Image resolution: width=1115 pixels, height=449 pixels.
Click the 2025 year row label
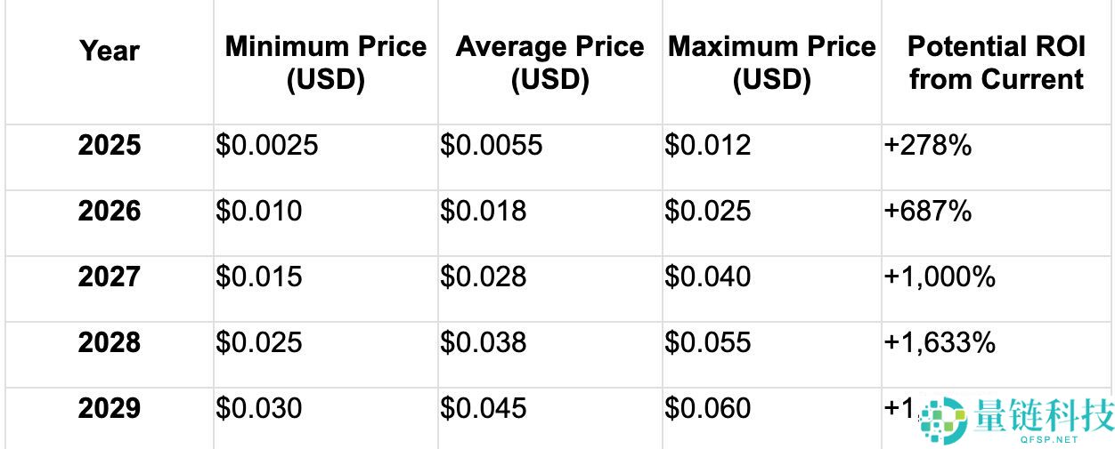[x=110, y=145]
